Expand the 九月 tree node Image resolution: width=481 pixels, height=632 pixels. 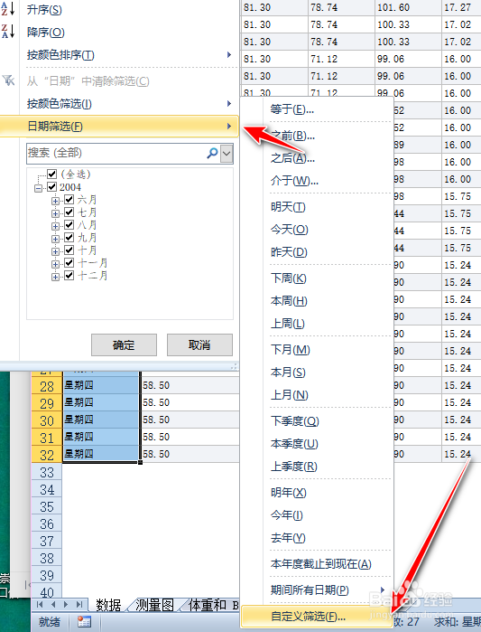click(56, 239)
